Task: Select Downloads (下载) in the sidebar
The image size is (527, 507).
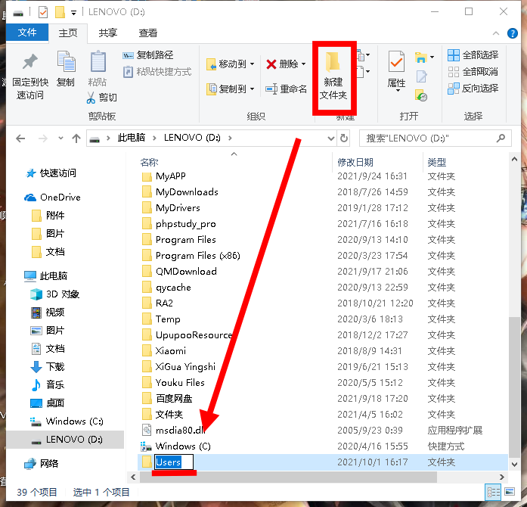Action: click(x=48, y=367)
